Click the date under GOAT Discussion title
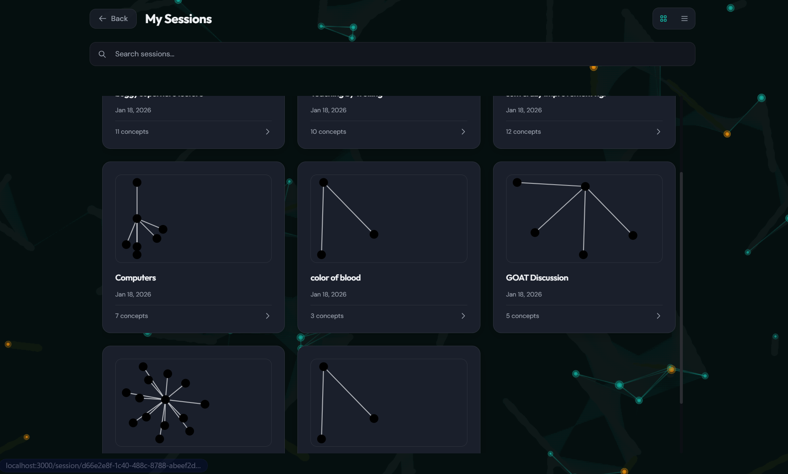The height and width of the screenshot is (474, 788). [x=524, y=294]
